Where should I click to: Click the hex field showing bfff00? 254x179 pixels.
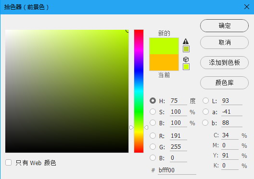(177, 170)
